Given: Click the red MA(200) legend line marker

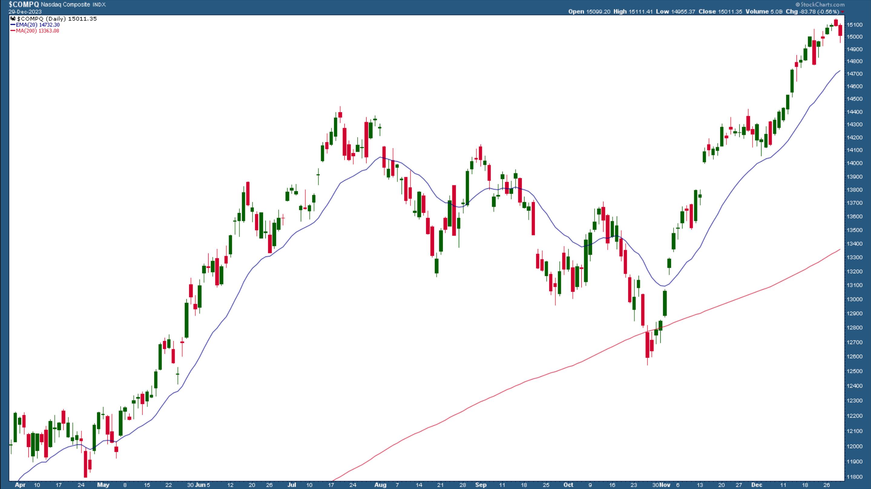Looking at the screenshot, I should pos(13,31).
